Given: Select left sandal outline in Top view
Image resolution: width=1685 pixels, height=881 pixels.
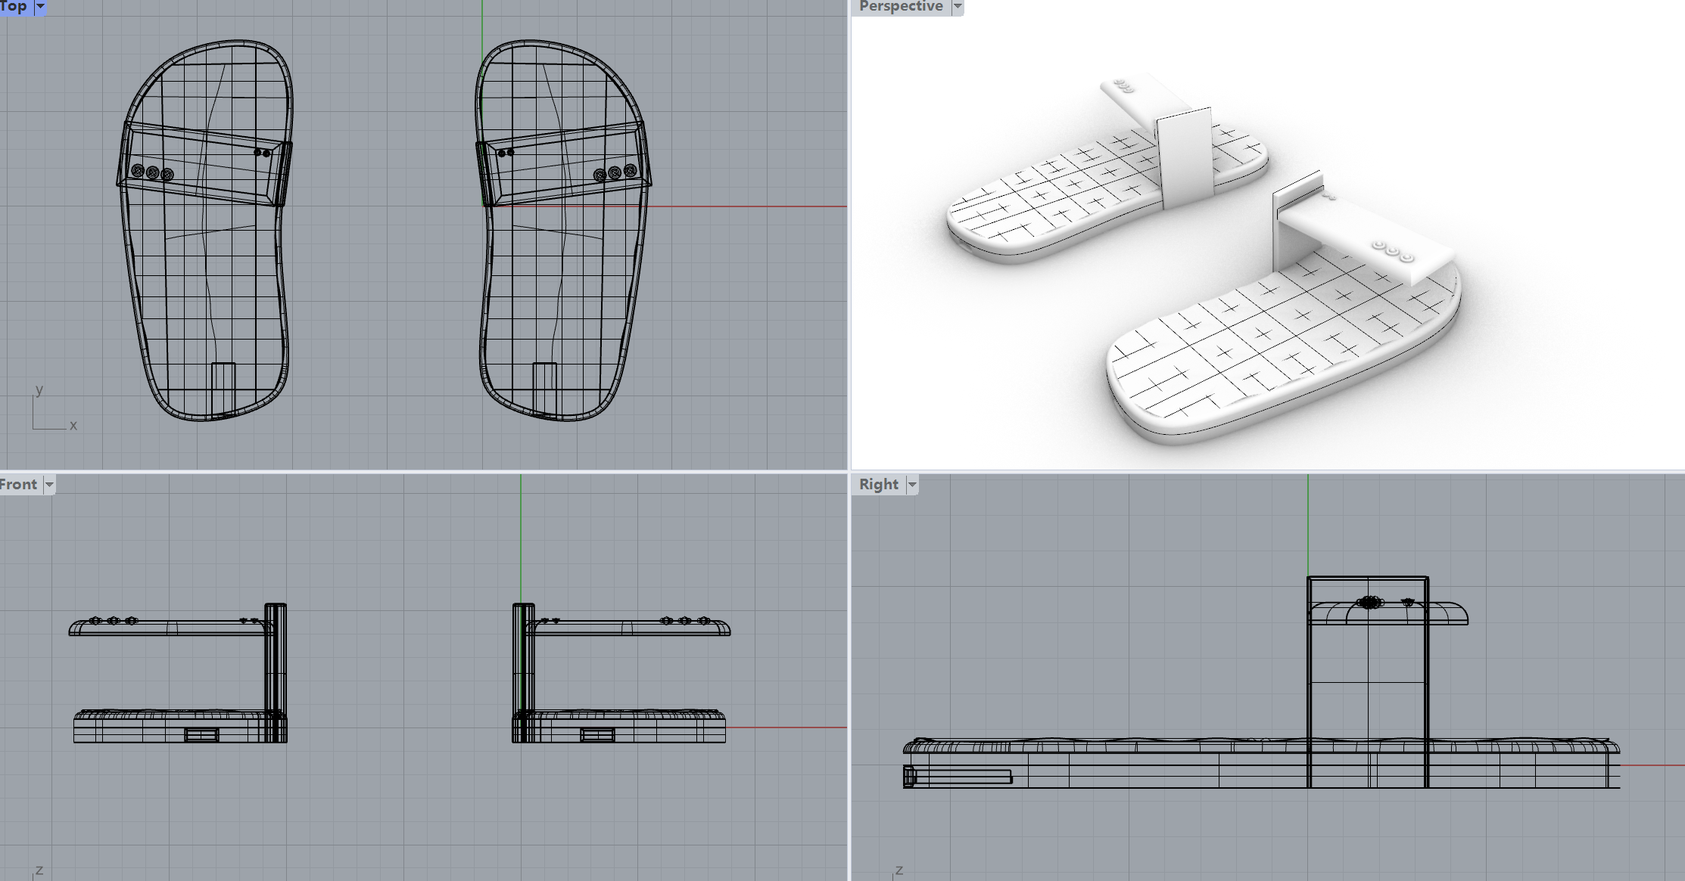Looking at the screenshot, I should (x=204, y=231).
